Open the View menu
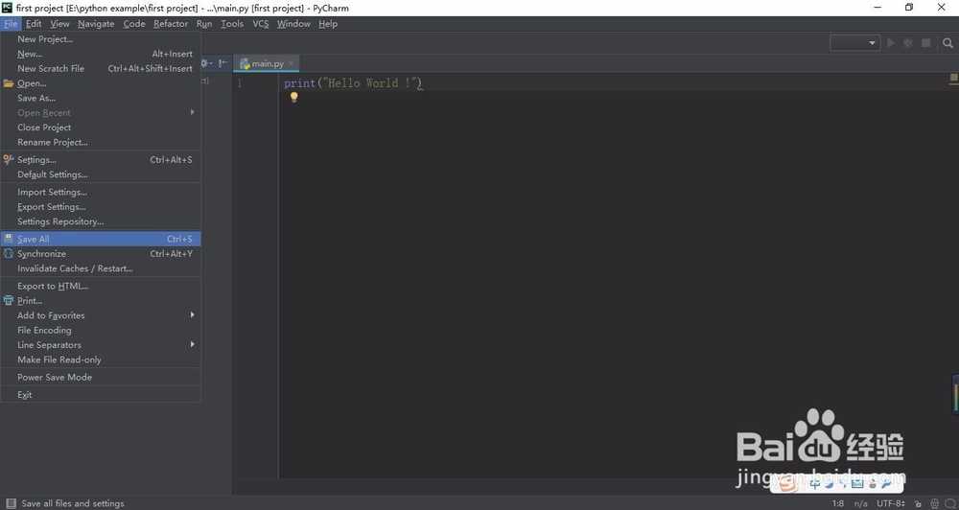 (x=59, y=24)
